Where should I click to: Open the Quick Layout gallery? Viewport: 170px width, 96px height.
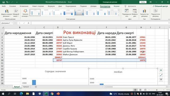click(x=16, y=13)
